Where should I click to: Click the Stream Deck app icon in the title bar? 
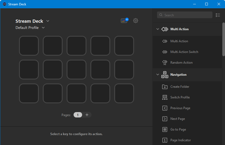pyautogui.click(x=5, y=4)
